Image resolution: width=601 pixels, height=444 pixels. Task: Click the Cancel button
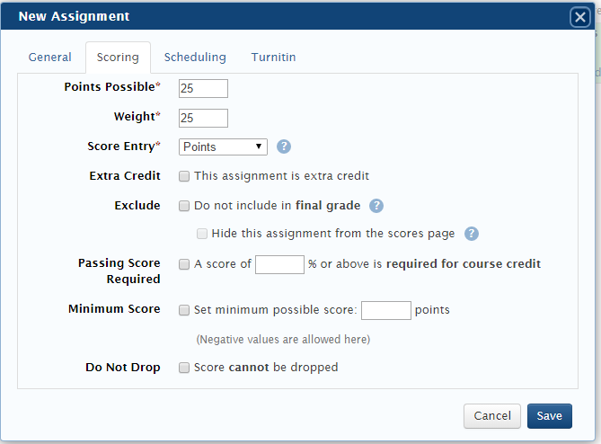click(492, 416)
